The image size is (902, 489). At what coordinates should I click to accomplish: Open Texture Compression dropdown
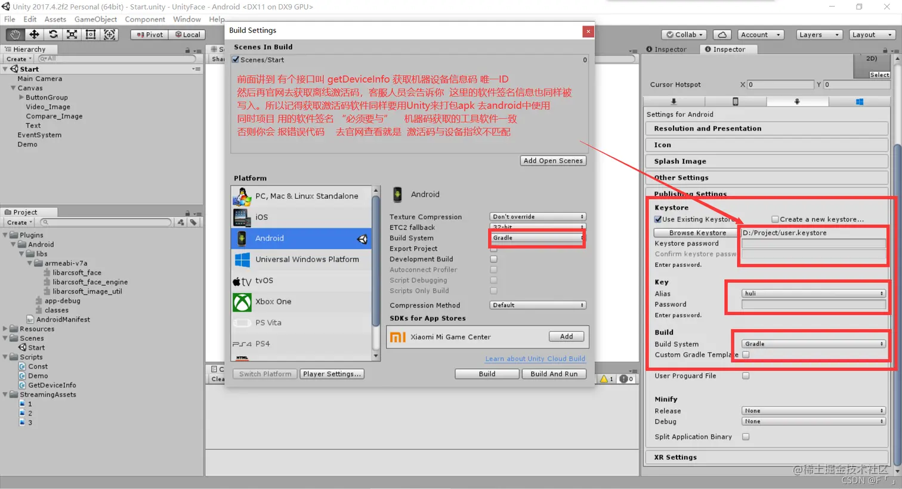tap(538, 217)
